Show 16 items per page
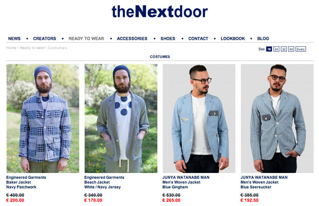 [269, 49]
